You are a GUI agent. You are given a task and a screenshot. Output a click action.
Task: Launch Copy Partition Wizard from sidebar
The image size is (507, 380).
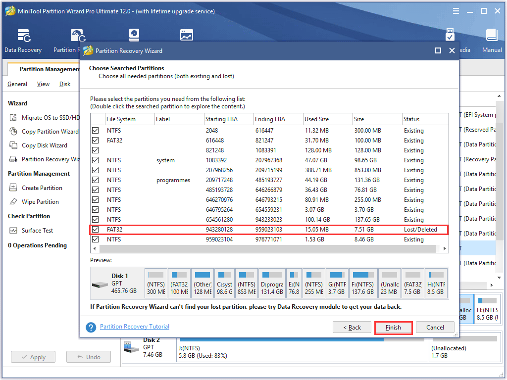pyautogui.click(x=50, y=132)
